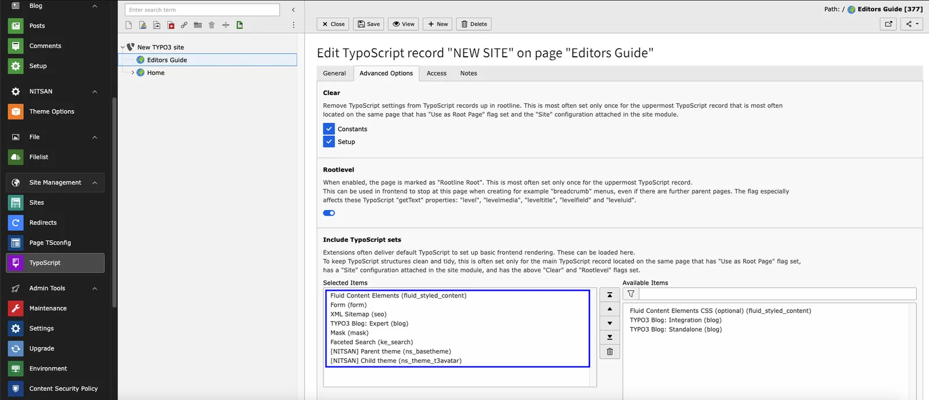Add 'TYPO3 Blog: Integration (blog)' from Available Items
The width and height of the screenshot is (929, 400).
point(676,320)
